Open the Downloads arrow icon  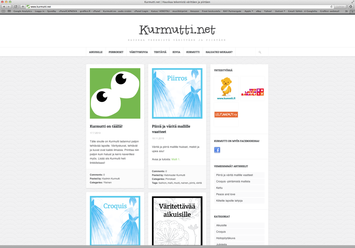click(x=351, y=7)
